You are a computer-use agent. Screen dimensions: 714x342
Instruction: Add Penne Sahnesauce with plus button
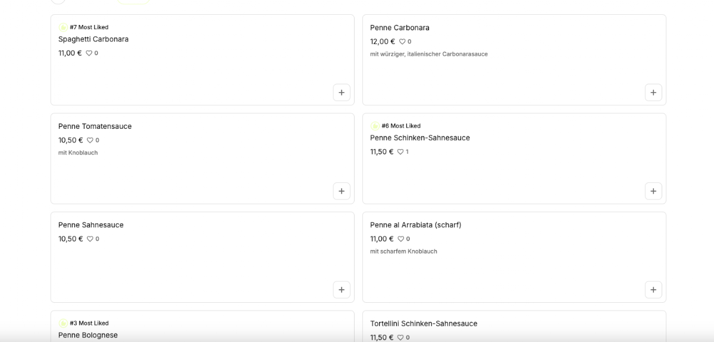click(x=342, y=290)
